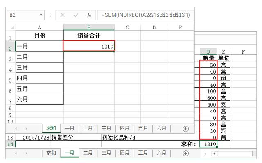Open the Name Box dropdown arrow
262x163 pixels.
tap(41, 15)
